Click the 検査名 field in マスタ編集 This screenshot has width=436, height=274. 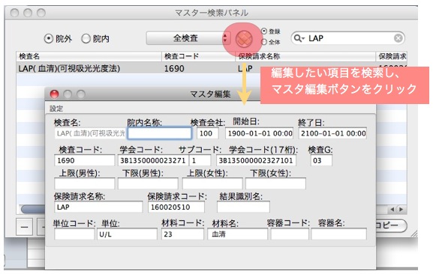tap(90, 133)
